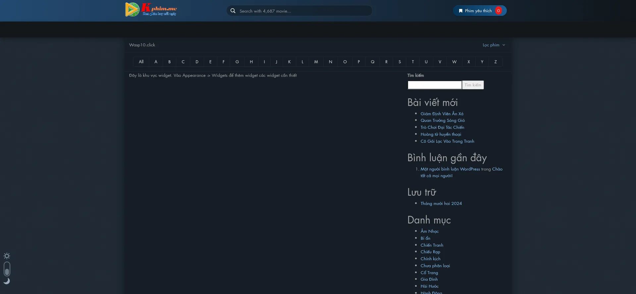Filter movies by letter O

tap(345, 62)
